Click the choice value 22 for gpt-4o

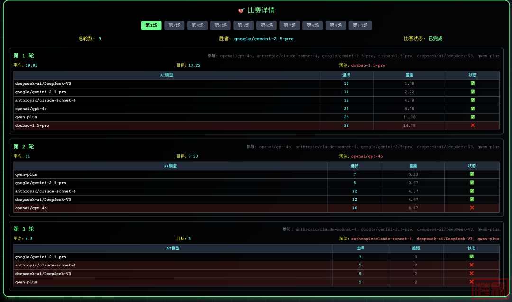coord(346,109)
